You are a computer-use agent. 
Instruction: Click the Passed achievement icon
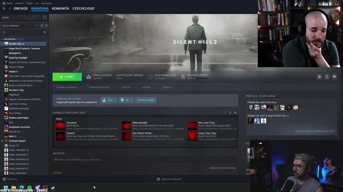pos(60,136)
